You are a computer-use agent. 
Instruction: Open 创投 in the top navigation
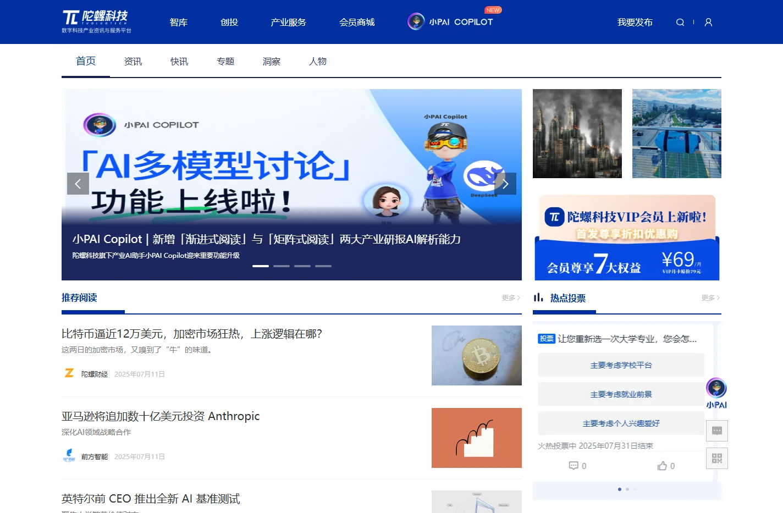click(x=229, y=22)
